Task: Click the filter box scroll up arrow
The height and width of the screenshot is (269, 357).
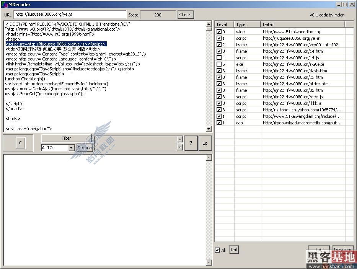Action: (179, 139)
